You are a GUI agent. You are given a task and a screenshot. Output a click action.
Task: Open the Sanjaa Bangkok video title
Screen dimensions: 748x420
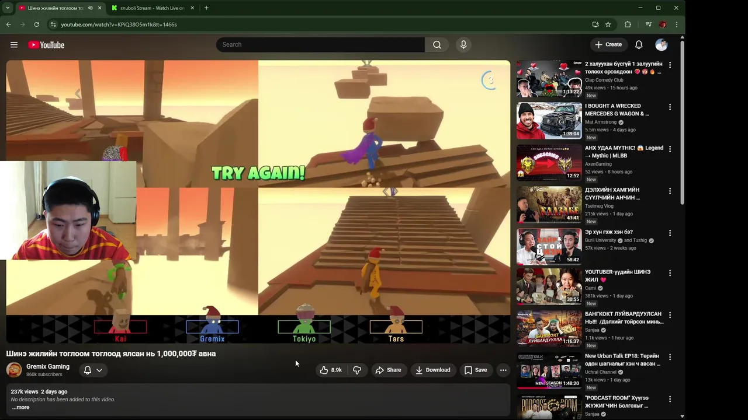point(624,318)
